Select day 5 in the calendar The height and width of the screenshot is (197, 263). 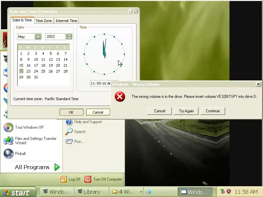tap(51, 54)
